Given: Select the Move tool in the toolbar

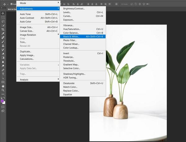Looking at the screenshot, I should click(x=3, y=13).
